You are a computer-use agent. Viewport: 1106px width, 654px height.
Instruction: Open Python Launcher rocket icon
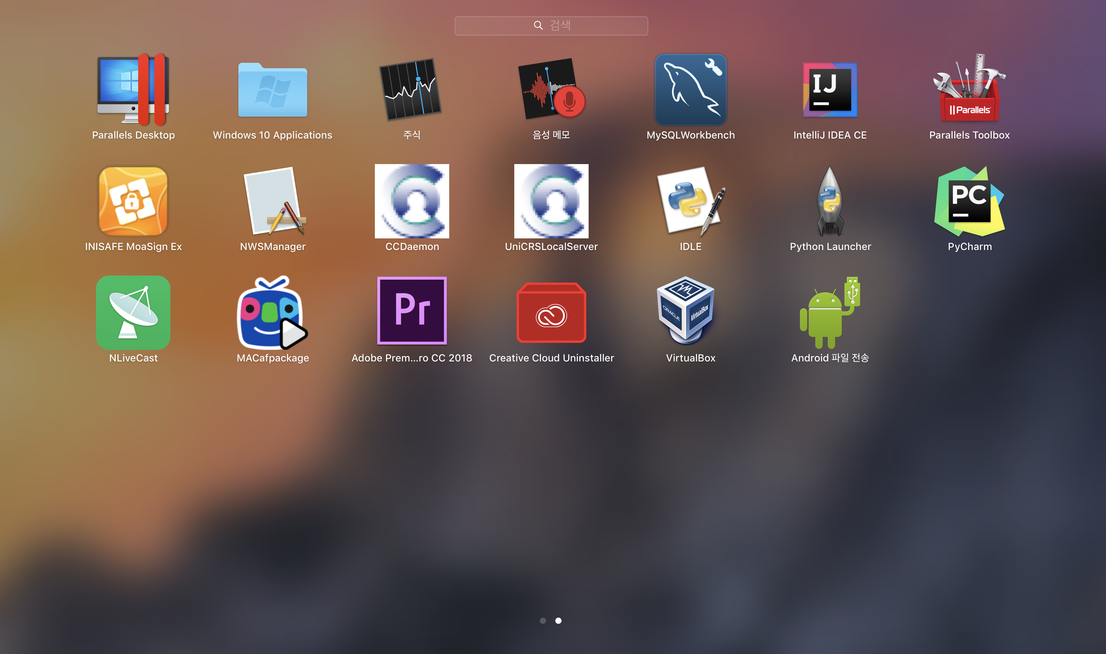click(x=829, y=201)
